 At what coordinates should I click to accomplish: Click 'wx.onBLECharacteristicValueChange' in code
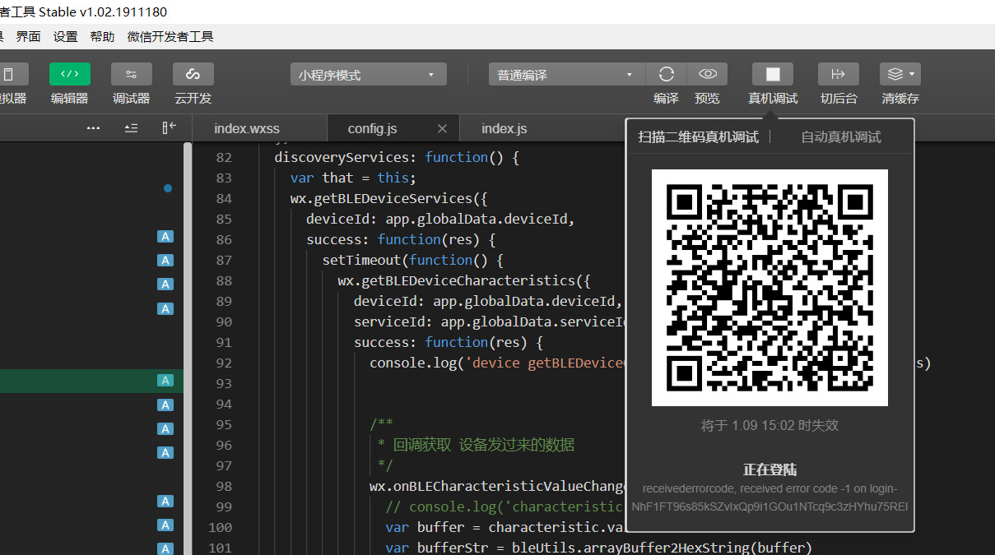click(x=498, y=486)
